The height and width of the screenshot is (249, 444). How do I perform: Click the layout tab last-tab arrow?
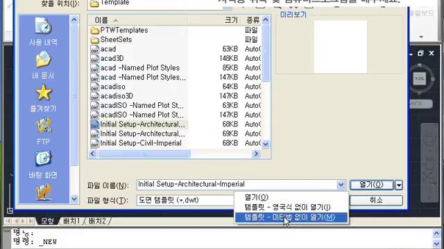tap(31, 221)
